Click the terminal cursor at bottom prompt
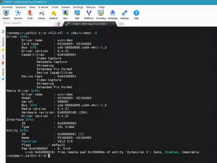Viewport: 217px width, 163px height. (49, 156)
